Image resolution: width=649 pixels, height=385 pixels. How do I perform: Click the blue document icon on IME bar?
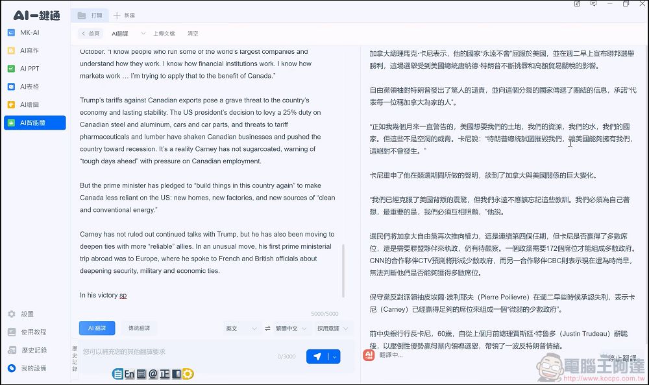click(118, 374)
